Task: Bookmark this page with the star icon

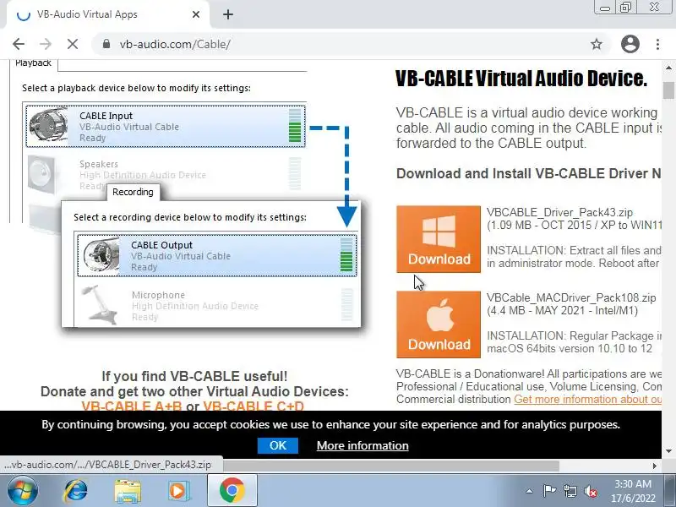Action: coord(597,44)
